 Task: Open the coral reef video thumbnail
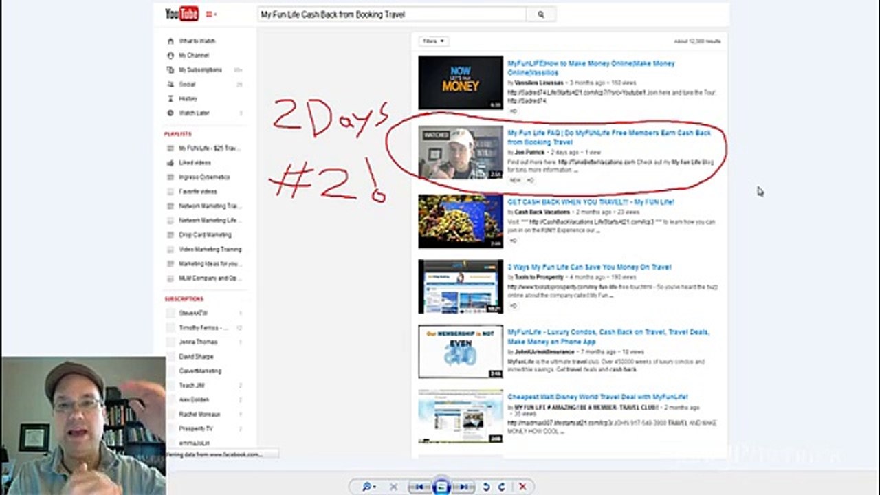tap(461, 221)
